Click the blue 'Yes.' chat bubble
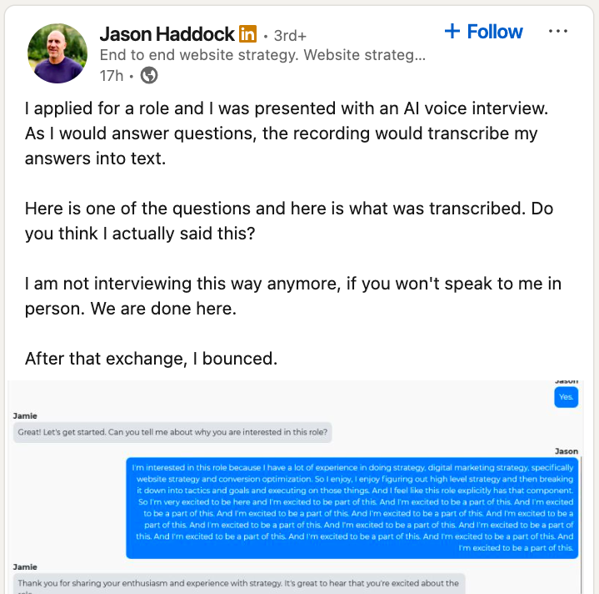The width and height of the screenshot is (599, 594). coord(567,397)
